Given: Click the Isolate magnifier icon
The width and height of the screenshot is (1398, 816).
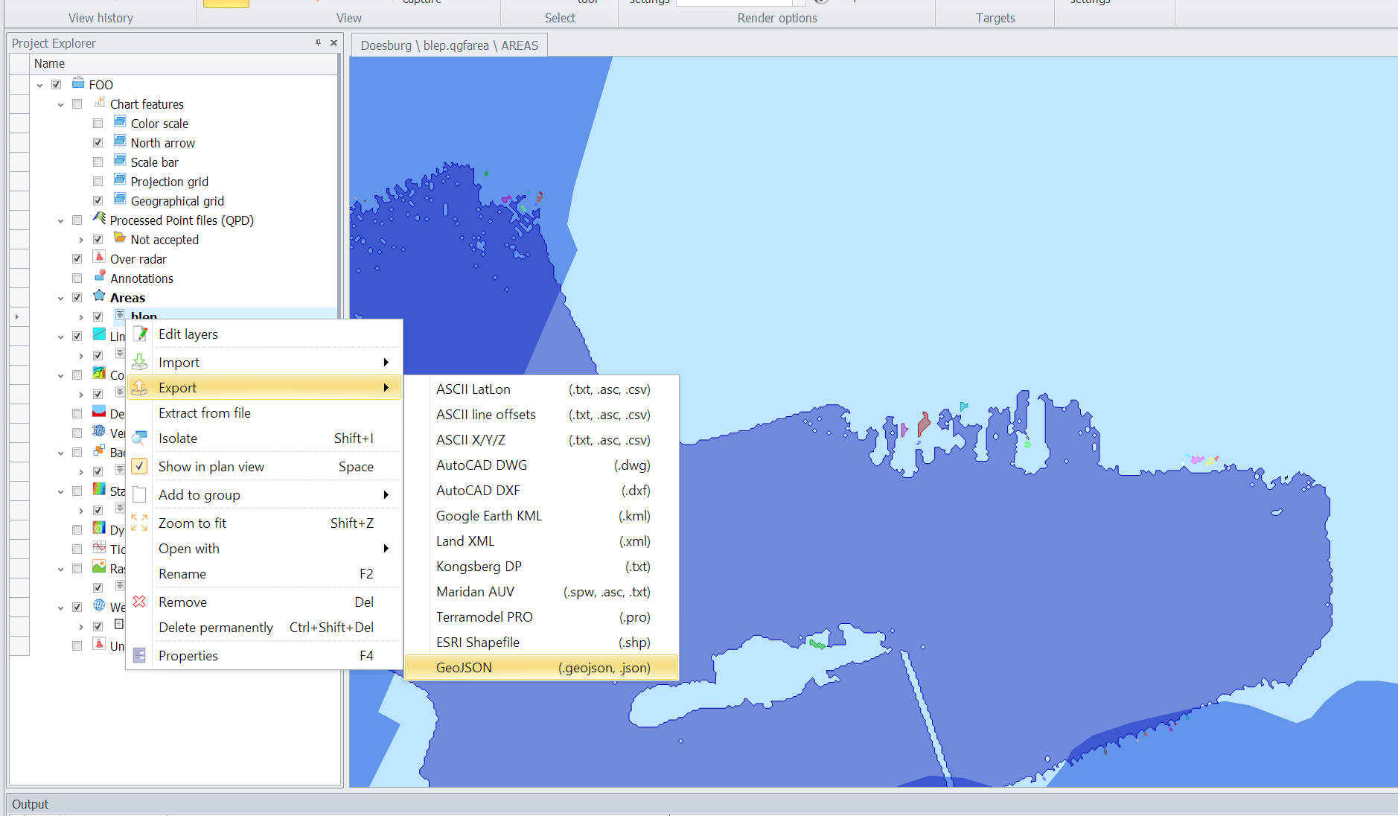Looking at the screenshot, I should click(140, 438).
